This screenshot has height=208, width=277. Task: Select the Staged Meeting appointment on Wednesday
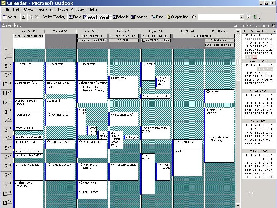[92, 149]
